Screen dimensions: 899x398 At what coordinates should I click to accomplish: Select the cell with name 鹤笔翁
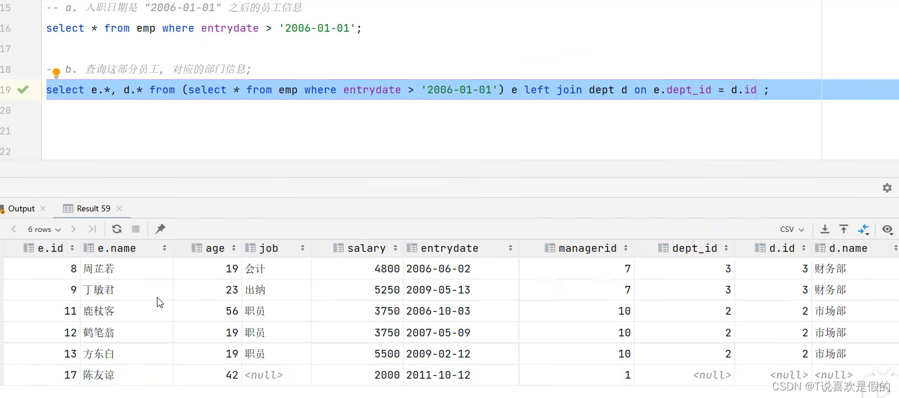126,333
